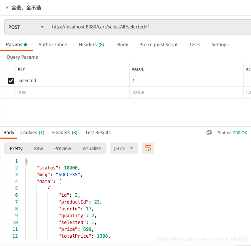Click the VALUE column header

tap(138, 69)
